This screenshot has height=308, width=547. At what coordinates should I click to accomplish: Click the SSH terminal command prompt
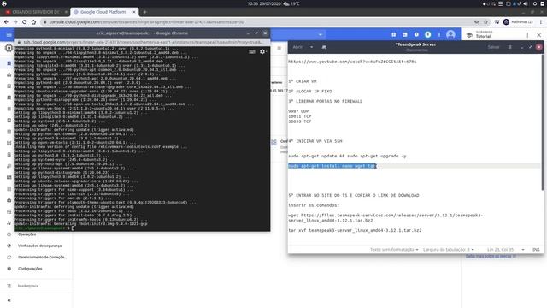click(44, 228)
